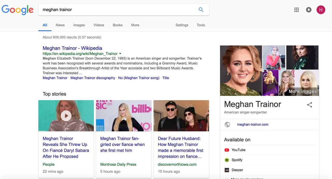
Task: Click the People source label
Action: 48,164
